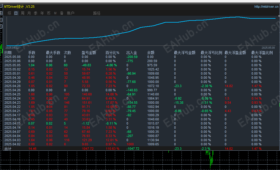Open the 周 weekly statistics tab
The width and height of the screenshot is (280, 170).
pos(23,13)
